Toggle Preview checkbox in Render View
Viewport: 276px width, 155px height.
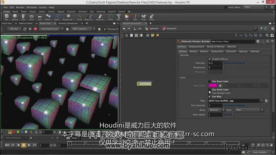coord(105,29)
